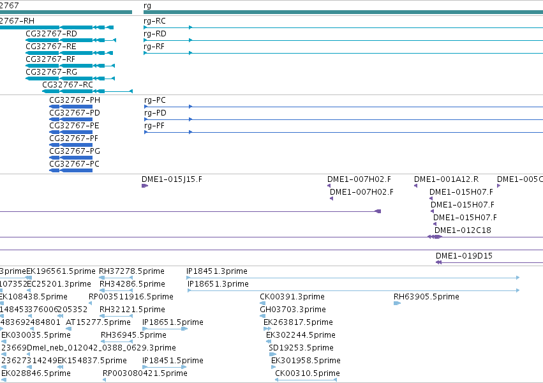Viewport: 543px width, 383px height.
Task: Select transcript rg-RF
Action: click(343, 53)
